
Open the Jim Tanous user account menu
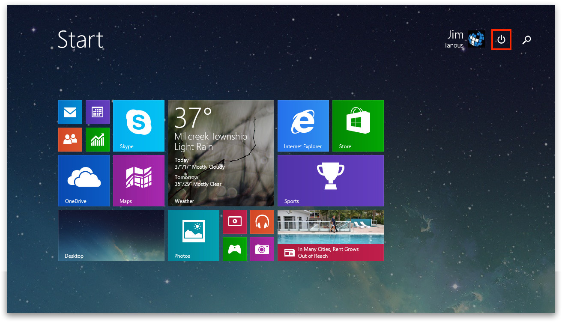464,39
